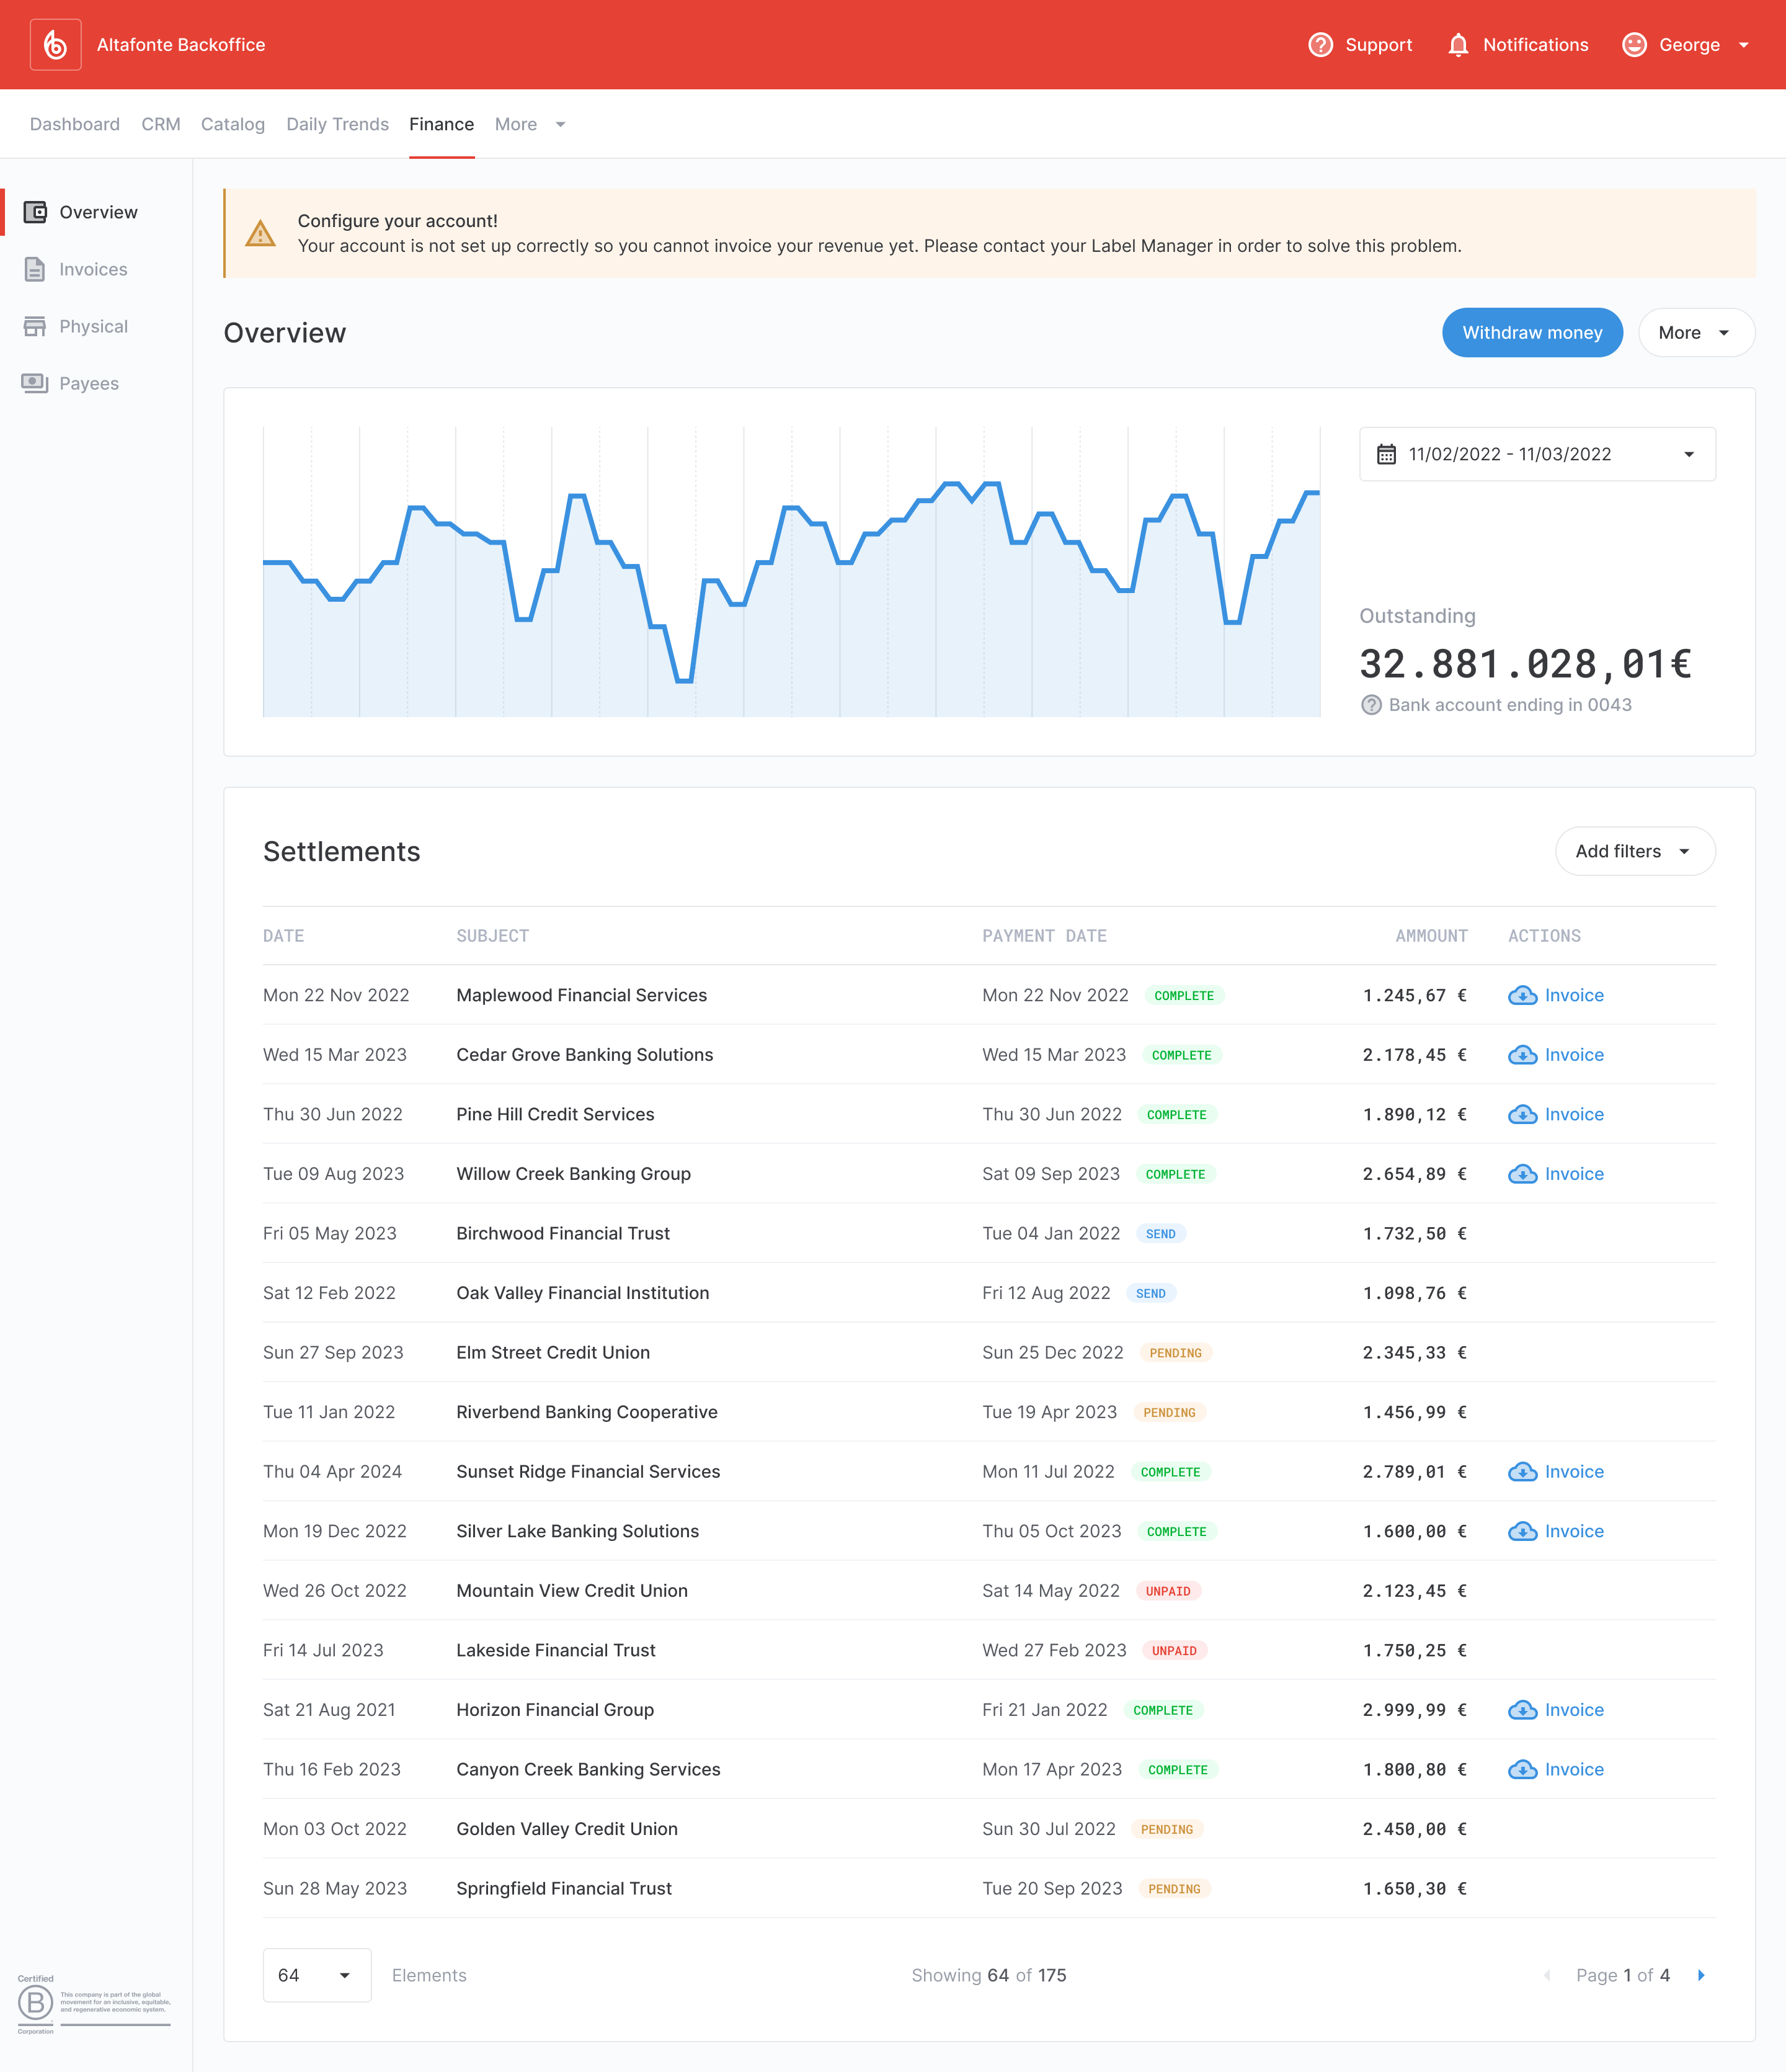Screen dimensions: 1786x2072
Task: Expand the date range picker
Action: click(x=1536, y=454)
